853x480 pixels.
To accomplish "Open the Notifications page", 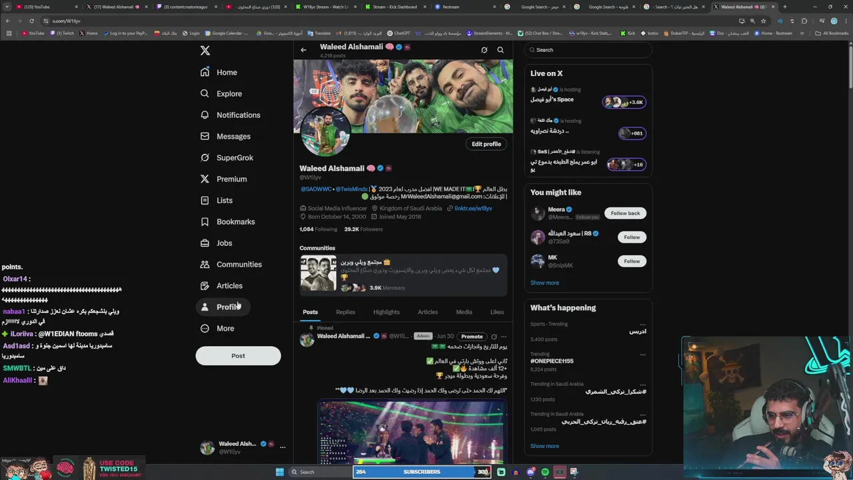I will 230,115.
